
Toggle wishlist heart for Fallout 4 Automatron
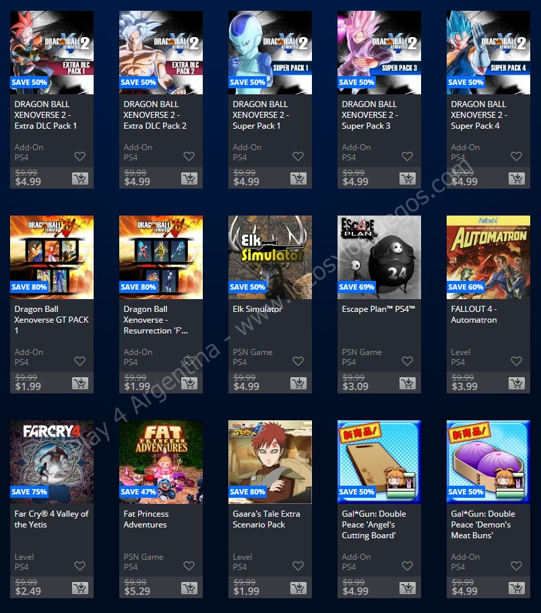516,361
